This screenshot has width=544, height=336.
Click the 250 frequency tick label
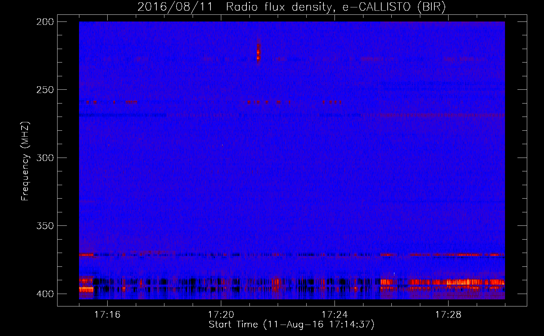(45, 90)
